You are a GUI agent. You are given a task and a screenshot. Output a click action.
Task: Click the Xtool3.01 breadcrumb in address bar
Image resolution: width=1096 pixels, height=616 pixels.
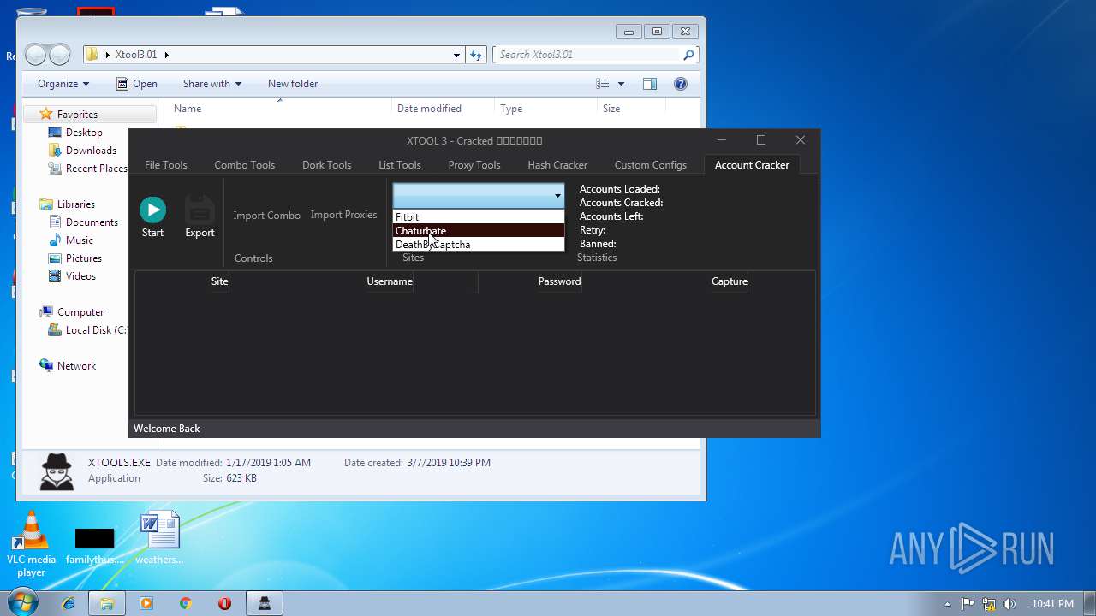137,55
